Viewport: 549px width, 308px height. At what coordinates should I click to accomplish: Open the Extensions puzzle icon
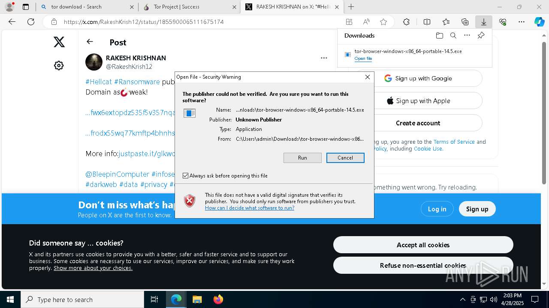(x=406, y=22)
